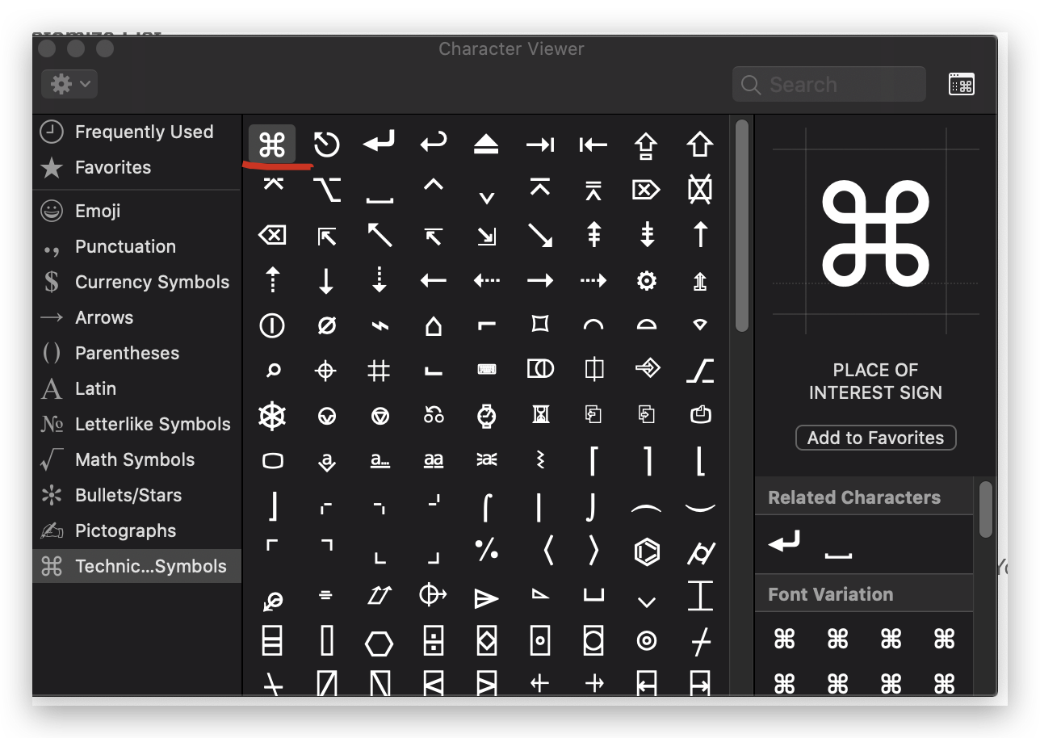Open the Latin category
This screenshot has width=1040, height=738.
click(x=136, y=388)
